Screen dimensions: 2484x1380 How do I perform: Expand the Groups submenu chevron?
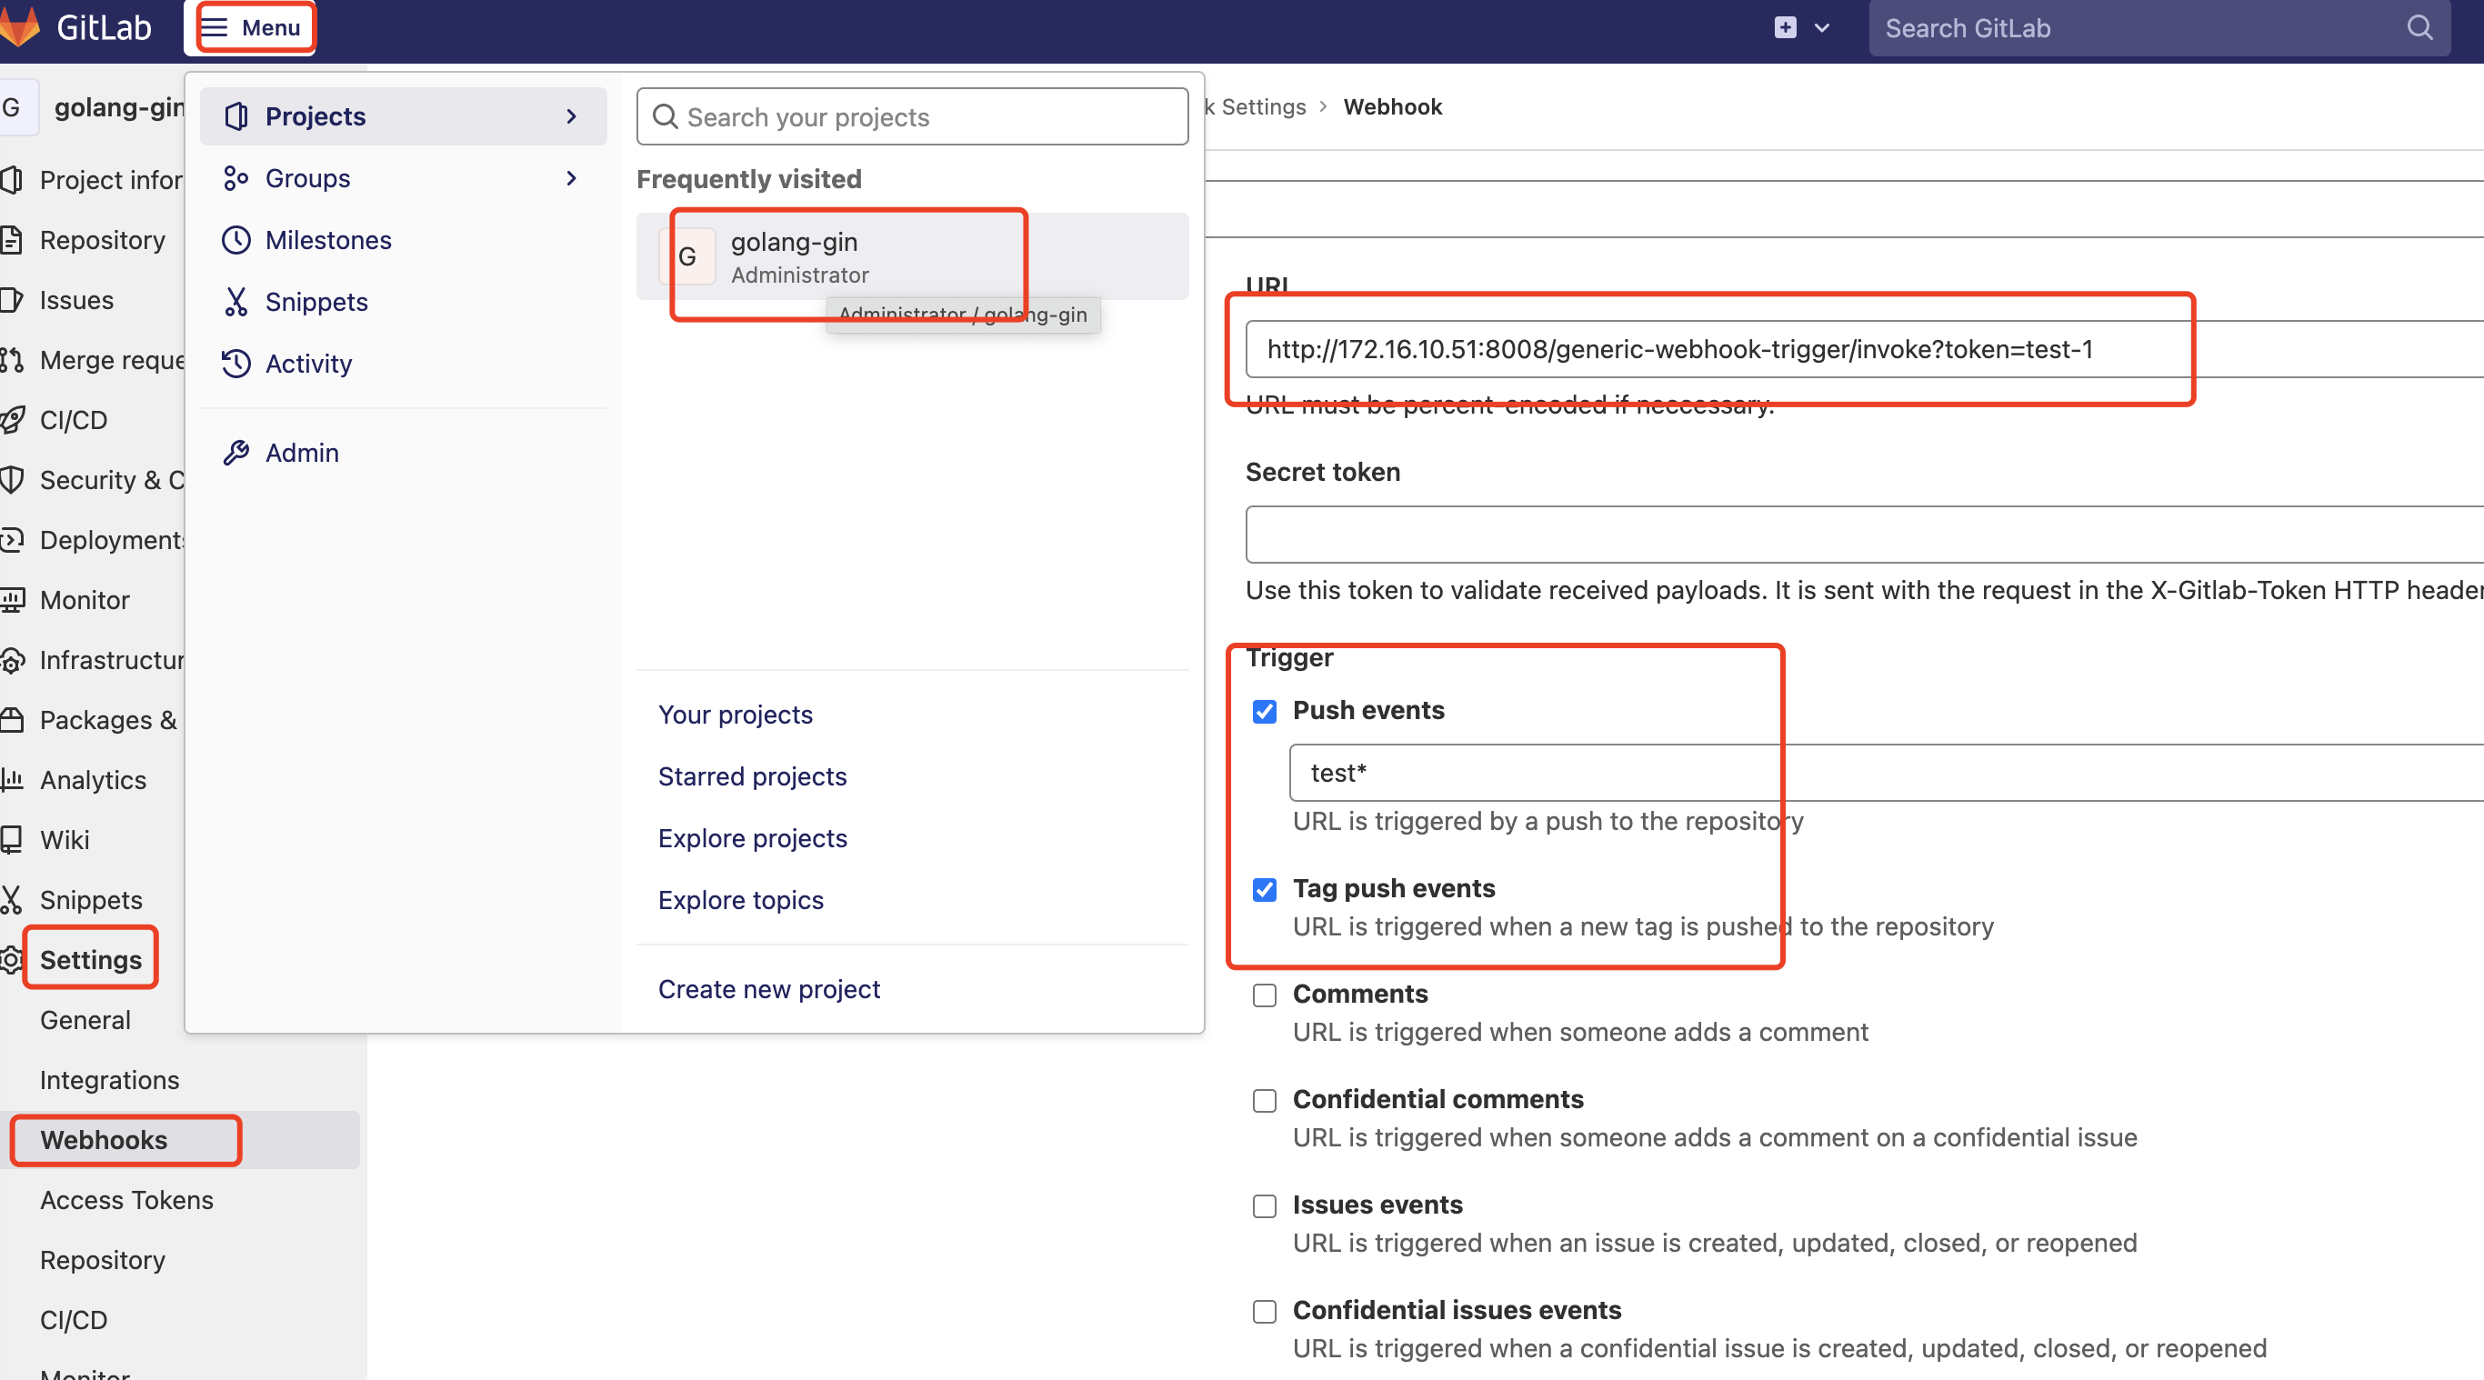click(x=571, y=178)
